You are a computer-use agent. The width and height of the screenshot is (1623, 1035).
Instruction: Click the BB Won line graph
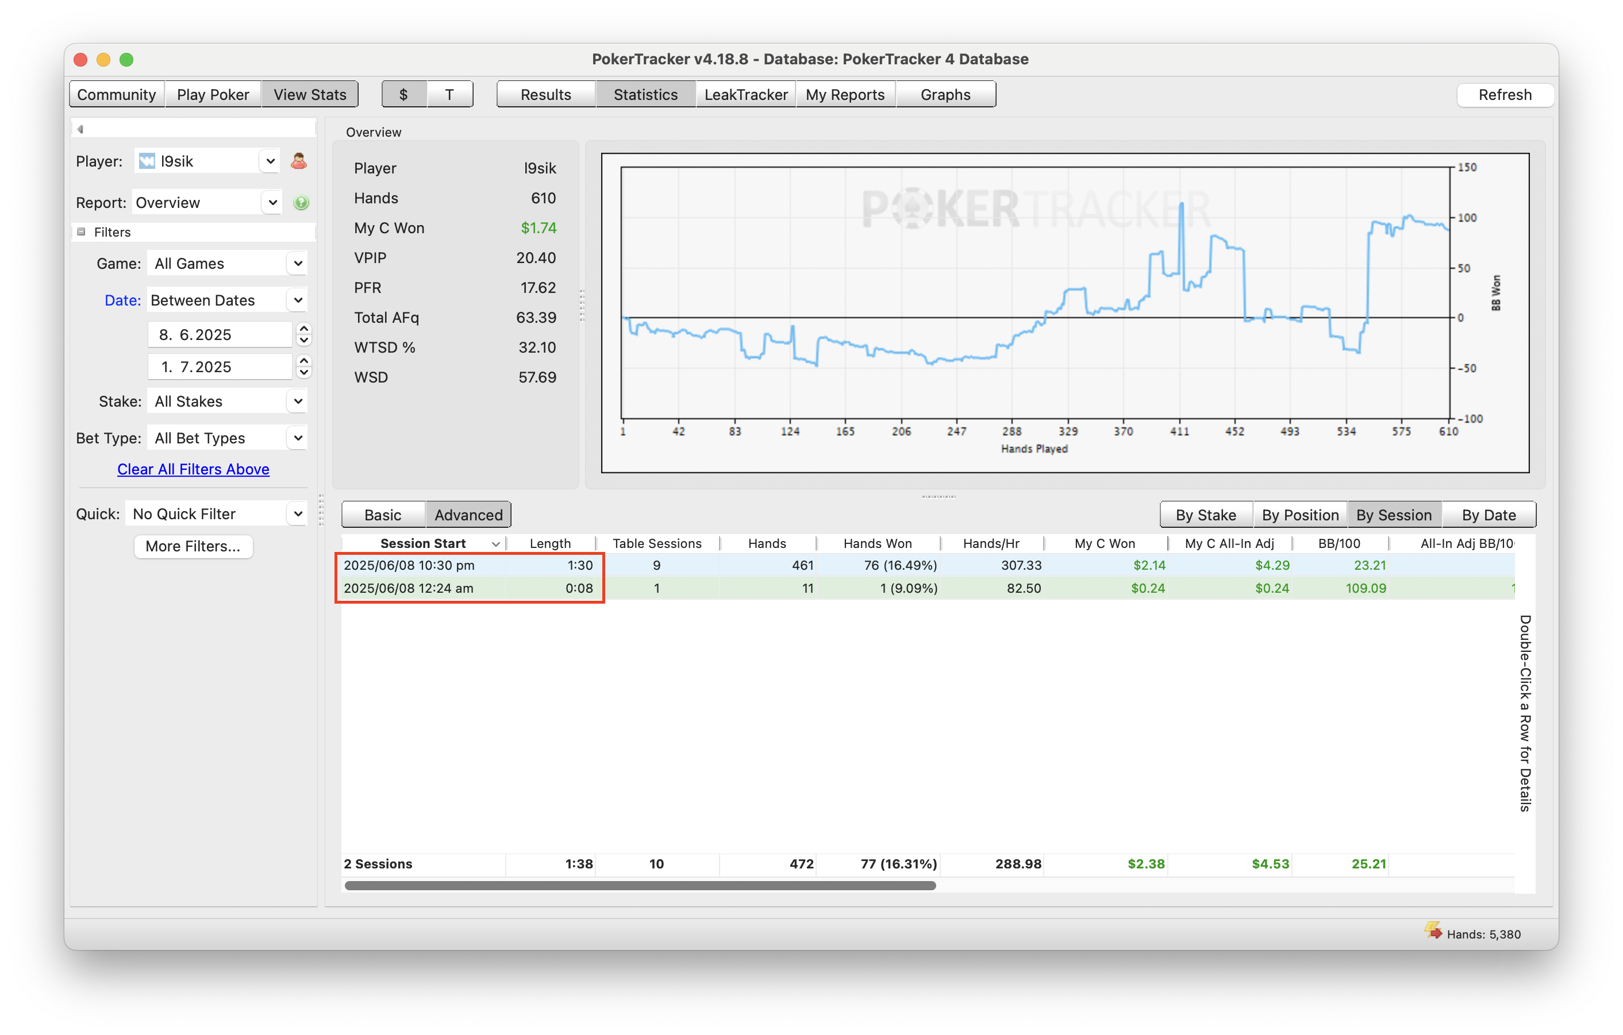1065,313
